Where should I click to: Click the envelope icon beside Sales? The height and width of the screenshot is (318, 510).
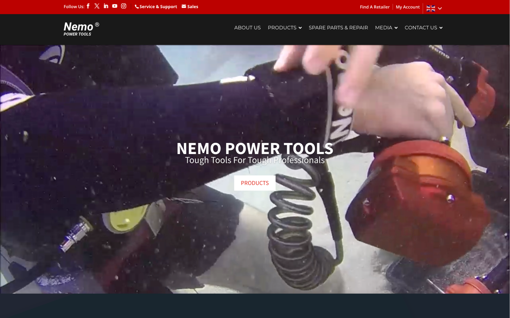(184, 6)
